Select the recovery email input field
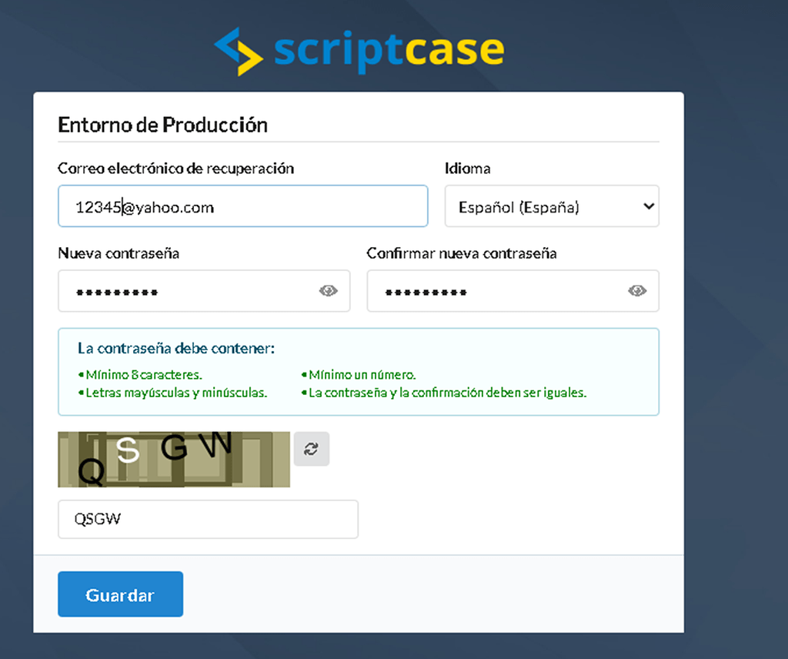The width and height of the screenshot is (788, 659). click(242, 206)
